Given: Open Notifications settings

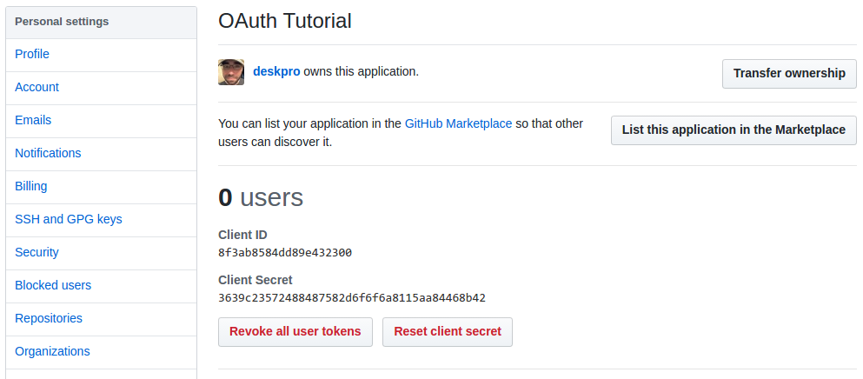Looking at the screenshot, I should 48,153.
